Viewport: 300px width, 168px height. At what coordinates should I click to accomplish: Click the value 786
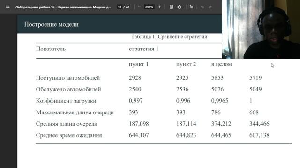[216, 112]
